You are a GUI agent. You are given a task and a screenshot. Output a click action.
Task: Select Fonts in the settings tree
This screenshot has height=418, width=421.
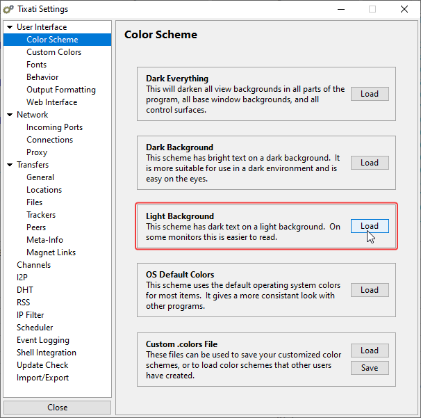coord(37,65)
